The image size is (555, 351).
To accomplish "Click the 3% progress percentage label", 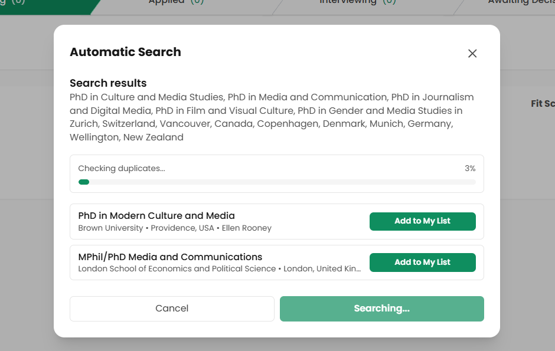I will coord(471,168).
